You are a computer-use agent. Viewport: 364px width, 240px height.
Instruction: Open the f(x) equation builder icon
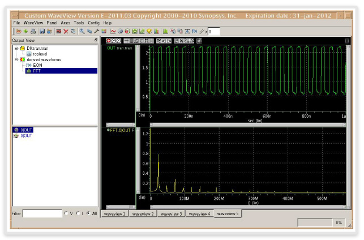194,31
